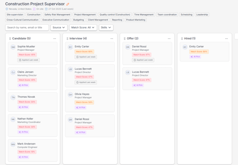238x165 pixels.
Task: Select the Time Management skill tag
Action: tap(144, 15)
